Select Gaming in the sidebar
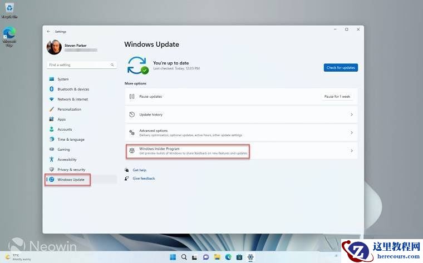This screenshot has height=263, width=423. pos(82,149)
